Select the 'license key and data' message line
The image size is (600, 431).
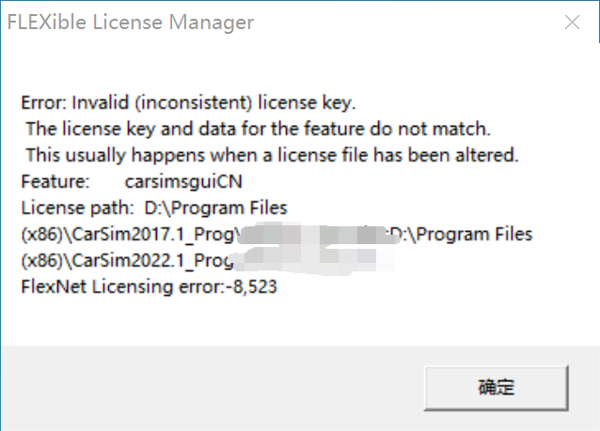(259, 129)
